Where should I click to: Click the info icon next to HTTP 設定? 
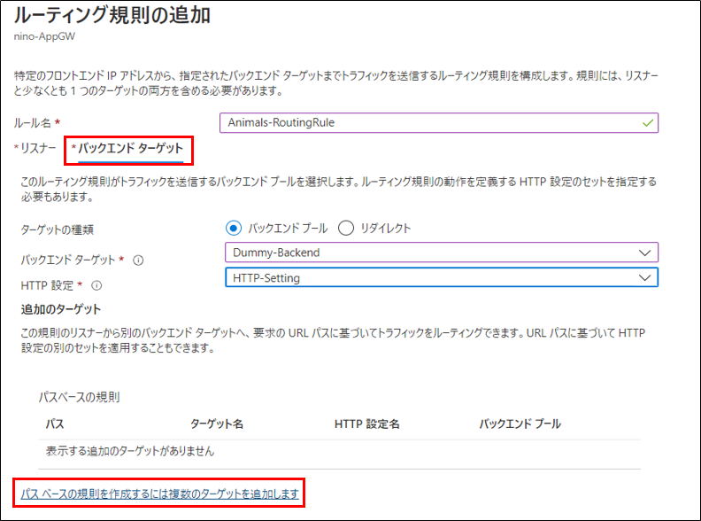pyautogui.click(x=96, y=285)
